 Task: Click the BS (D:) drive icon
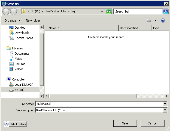click(11, 90)
